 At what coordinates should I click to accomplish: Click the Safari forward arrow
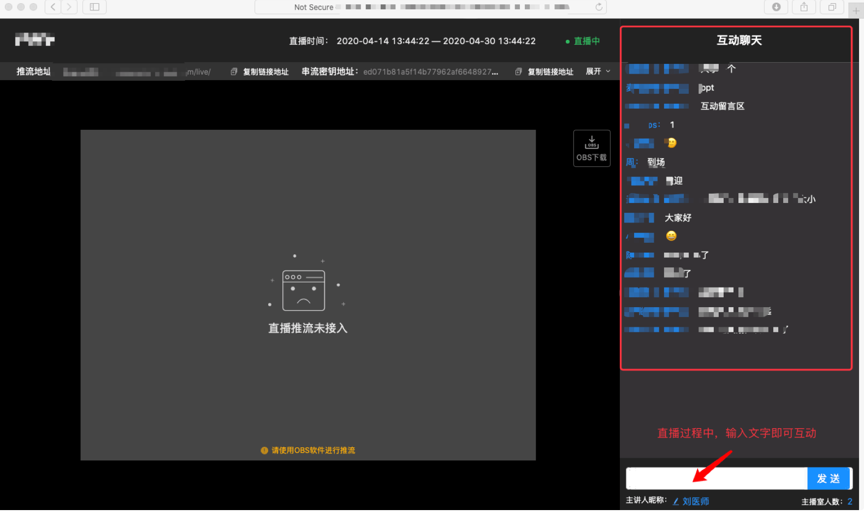tap(69, 7)
